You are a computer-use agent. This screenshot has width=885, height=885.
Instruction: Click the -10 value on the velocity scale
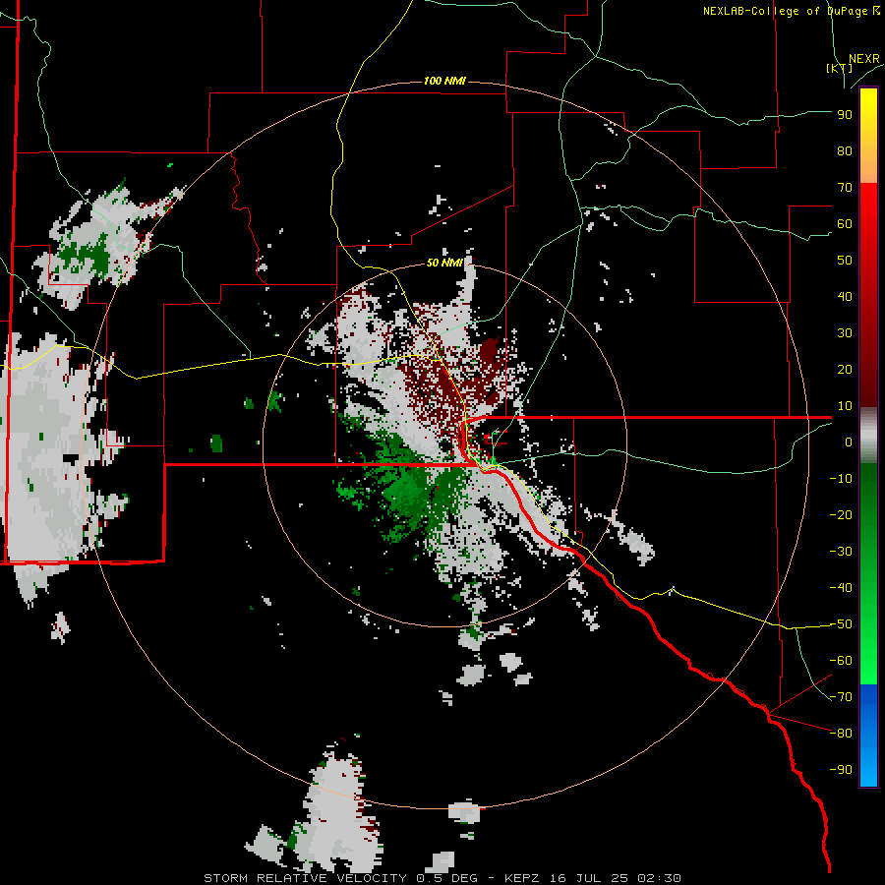[841, 479]
